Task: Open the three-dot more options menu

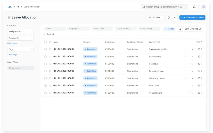Action: coord(175,18)
